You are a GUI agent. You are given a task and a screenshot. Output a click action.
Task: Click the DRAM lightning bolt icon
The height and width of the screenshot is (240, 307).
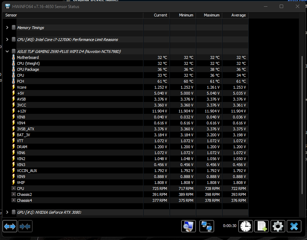point(13,146)
